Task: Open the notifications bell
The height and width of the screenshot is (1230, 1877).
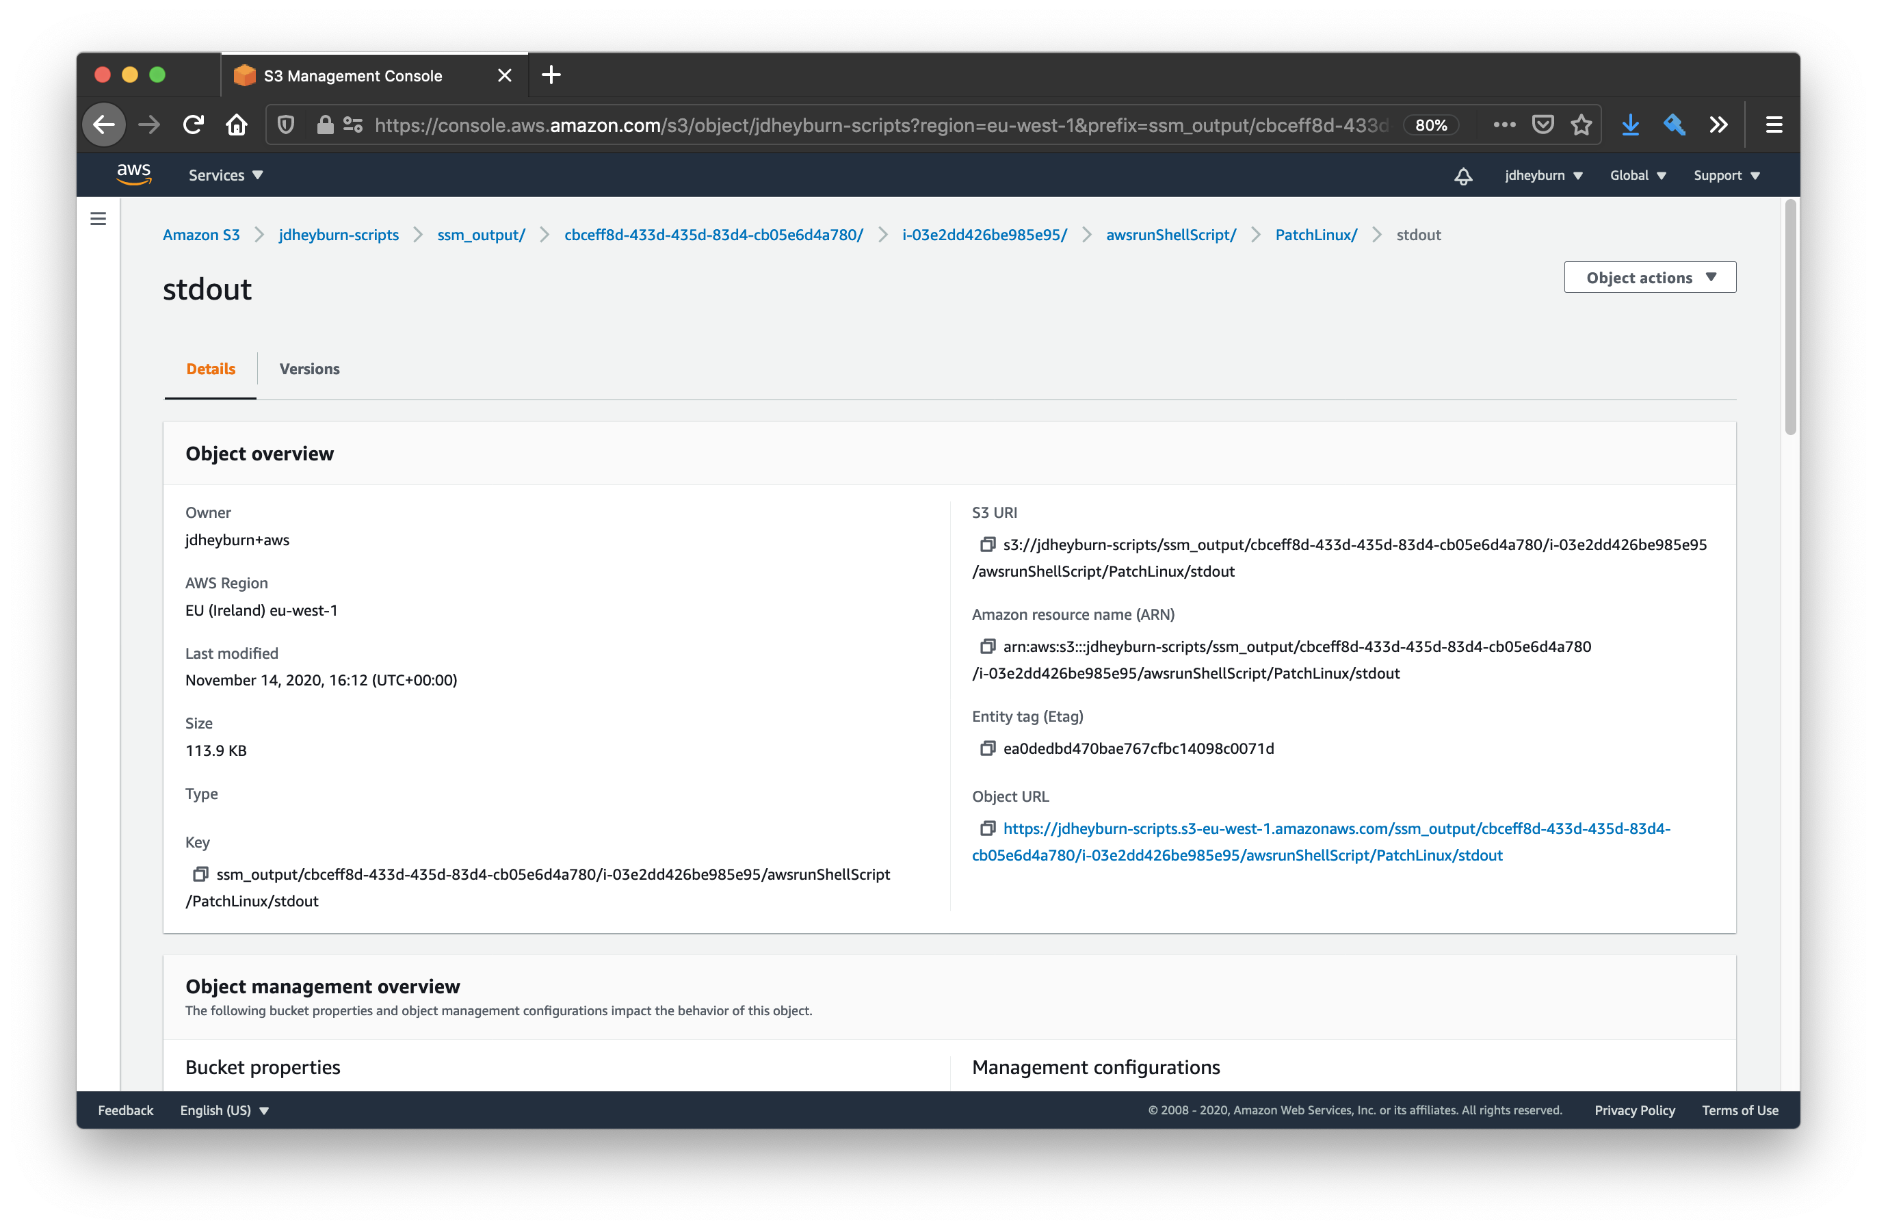Action: [x=1463, y=175]
